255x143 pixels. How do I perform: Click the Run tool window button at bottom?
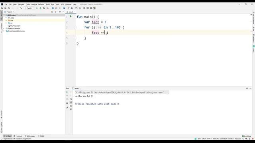click(x=8, y=136)
